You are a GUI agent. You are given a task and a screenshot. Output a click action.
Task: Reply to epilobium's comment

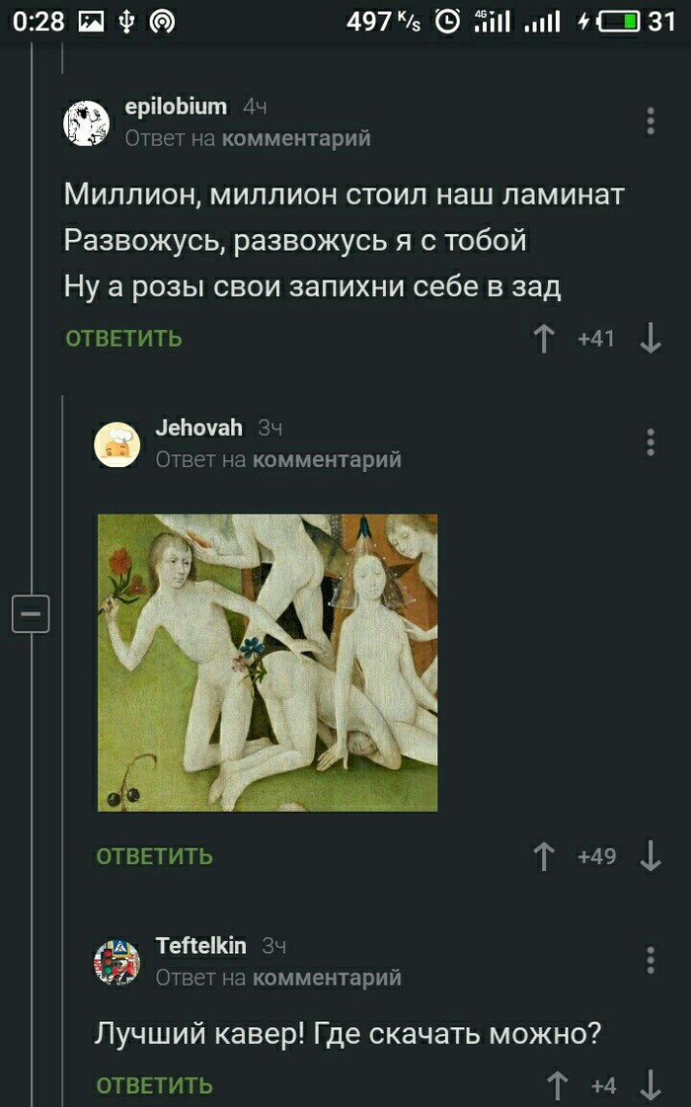(123, 339)
